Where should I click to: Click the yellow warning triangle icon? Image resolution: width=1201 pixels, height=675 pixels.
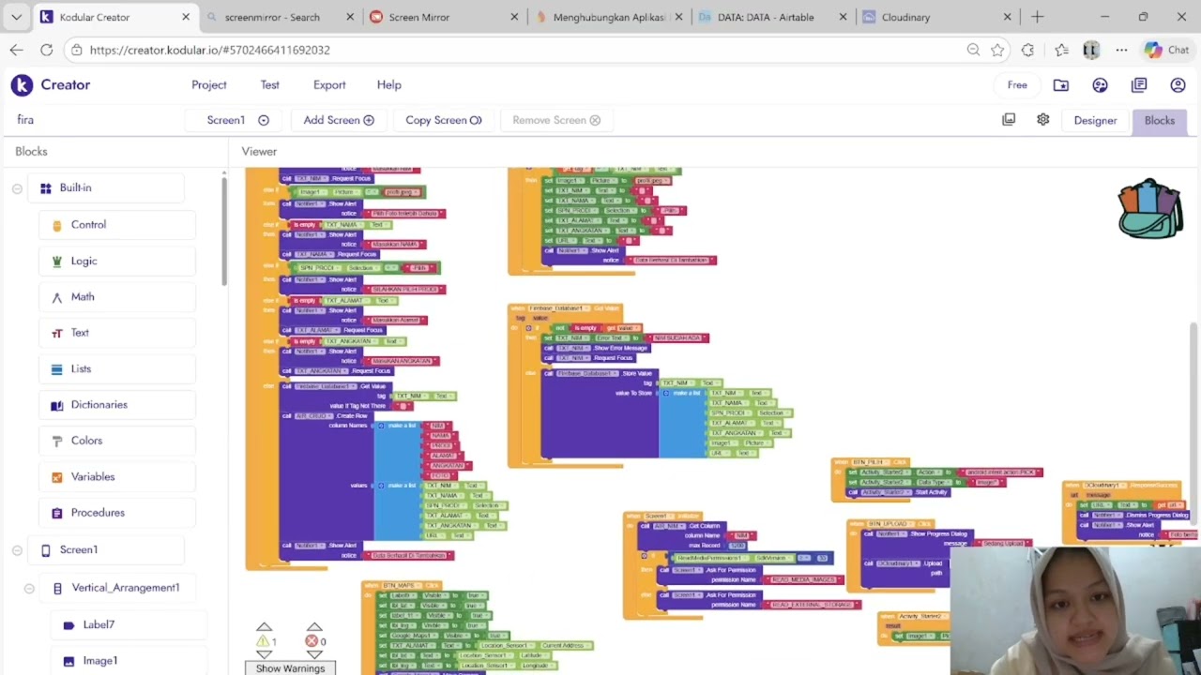point(264,642)
